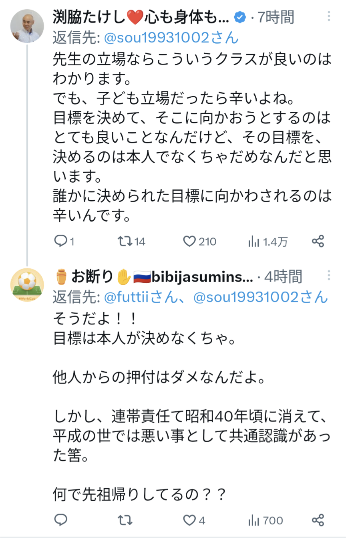Open the three-dot menu on bibijasumins' reply
The height and width of the screenshot is (542, 346).
329,276
